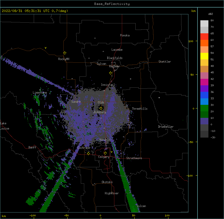Screen dimensions: 224x219
Task: Click the yellow diamond marker south of RedDeer
Action: [x=111, y=73]
